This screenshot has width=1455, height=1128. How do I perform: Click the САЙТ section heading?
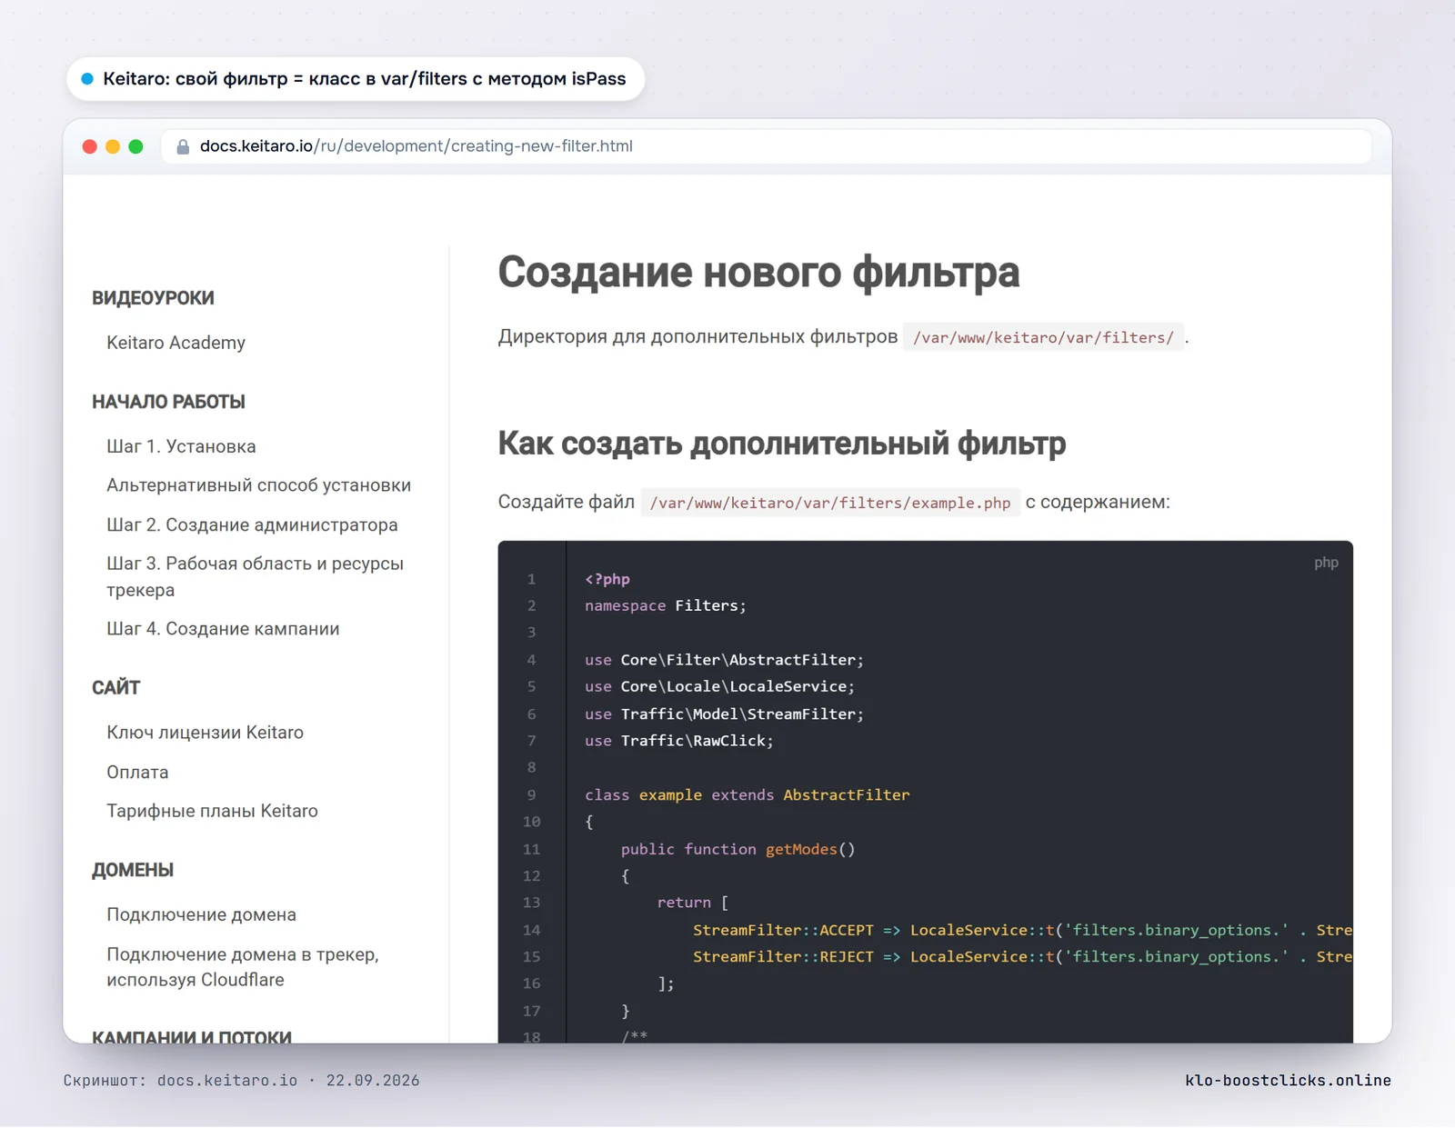[115, 688]
